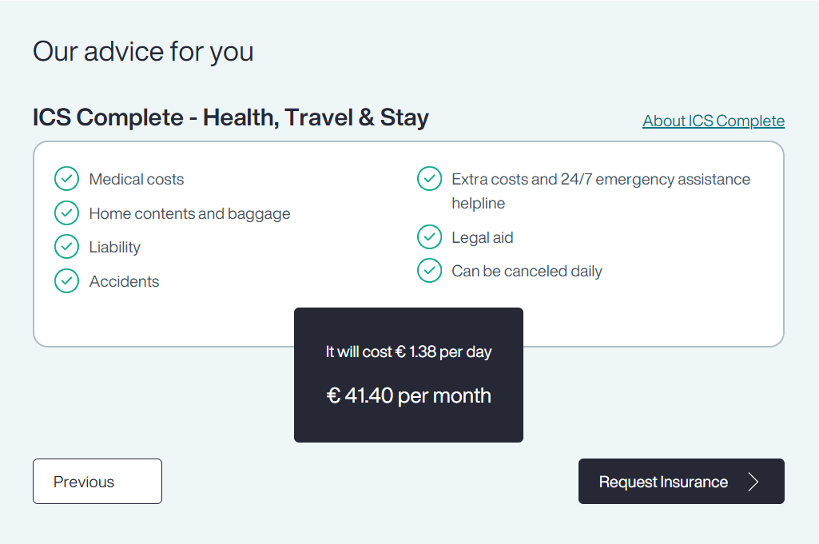
Task: Click the chevron arrow on Request Insurance
Action: pyautogui.click(x=753, y=482)
